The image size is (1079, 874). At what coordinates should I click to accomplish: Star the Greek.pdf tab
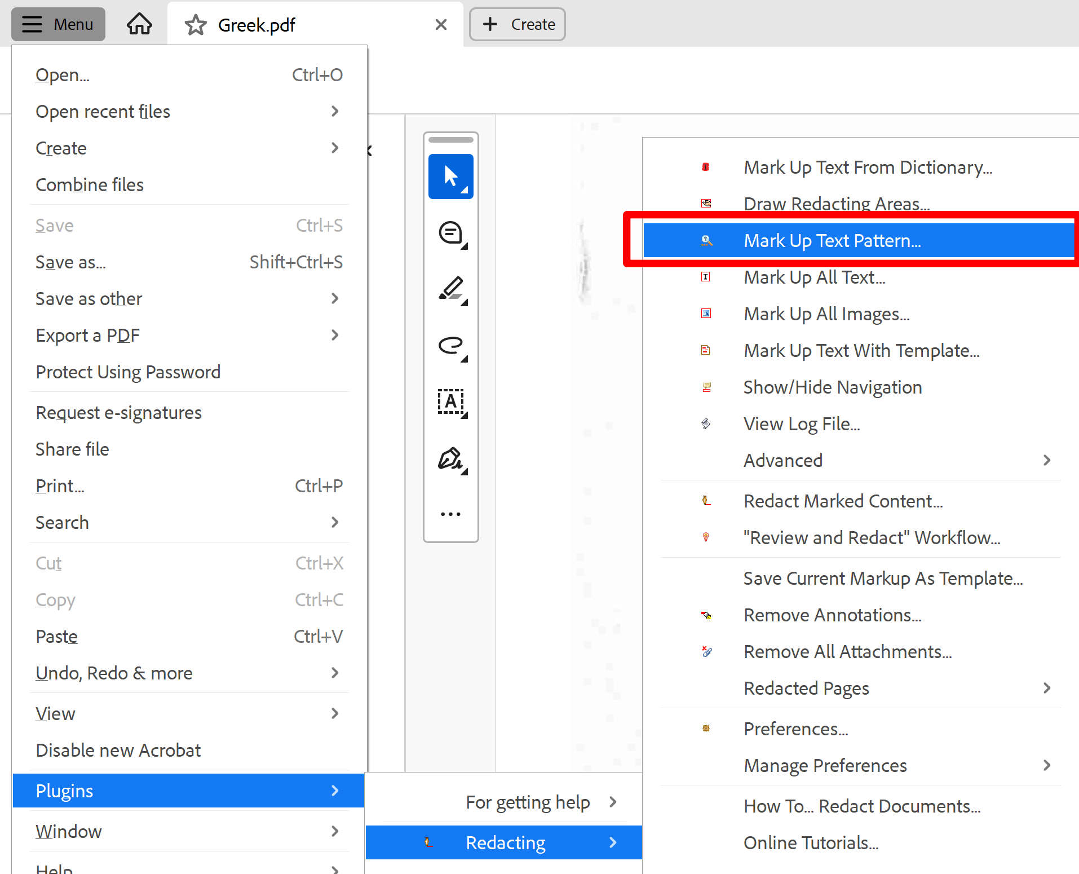pyautogui.click(x=195, y=25)
